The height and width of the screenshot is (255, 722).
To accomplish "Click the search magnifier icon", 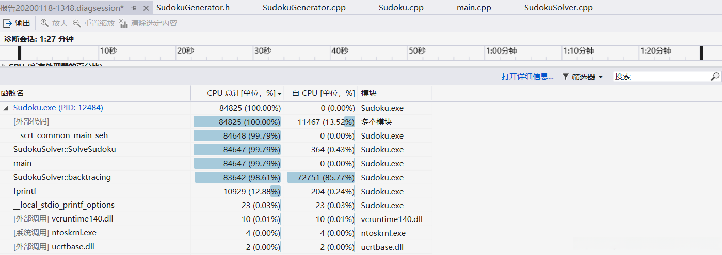I will pos(715,76).
